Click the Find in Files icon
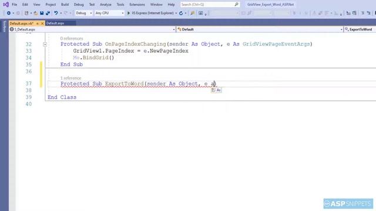The image size is (376, 211). tap(192, 13)
